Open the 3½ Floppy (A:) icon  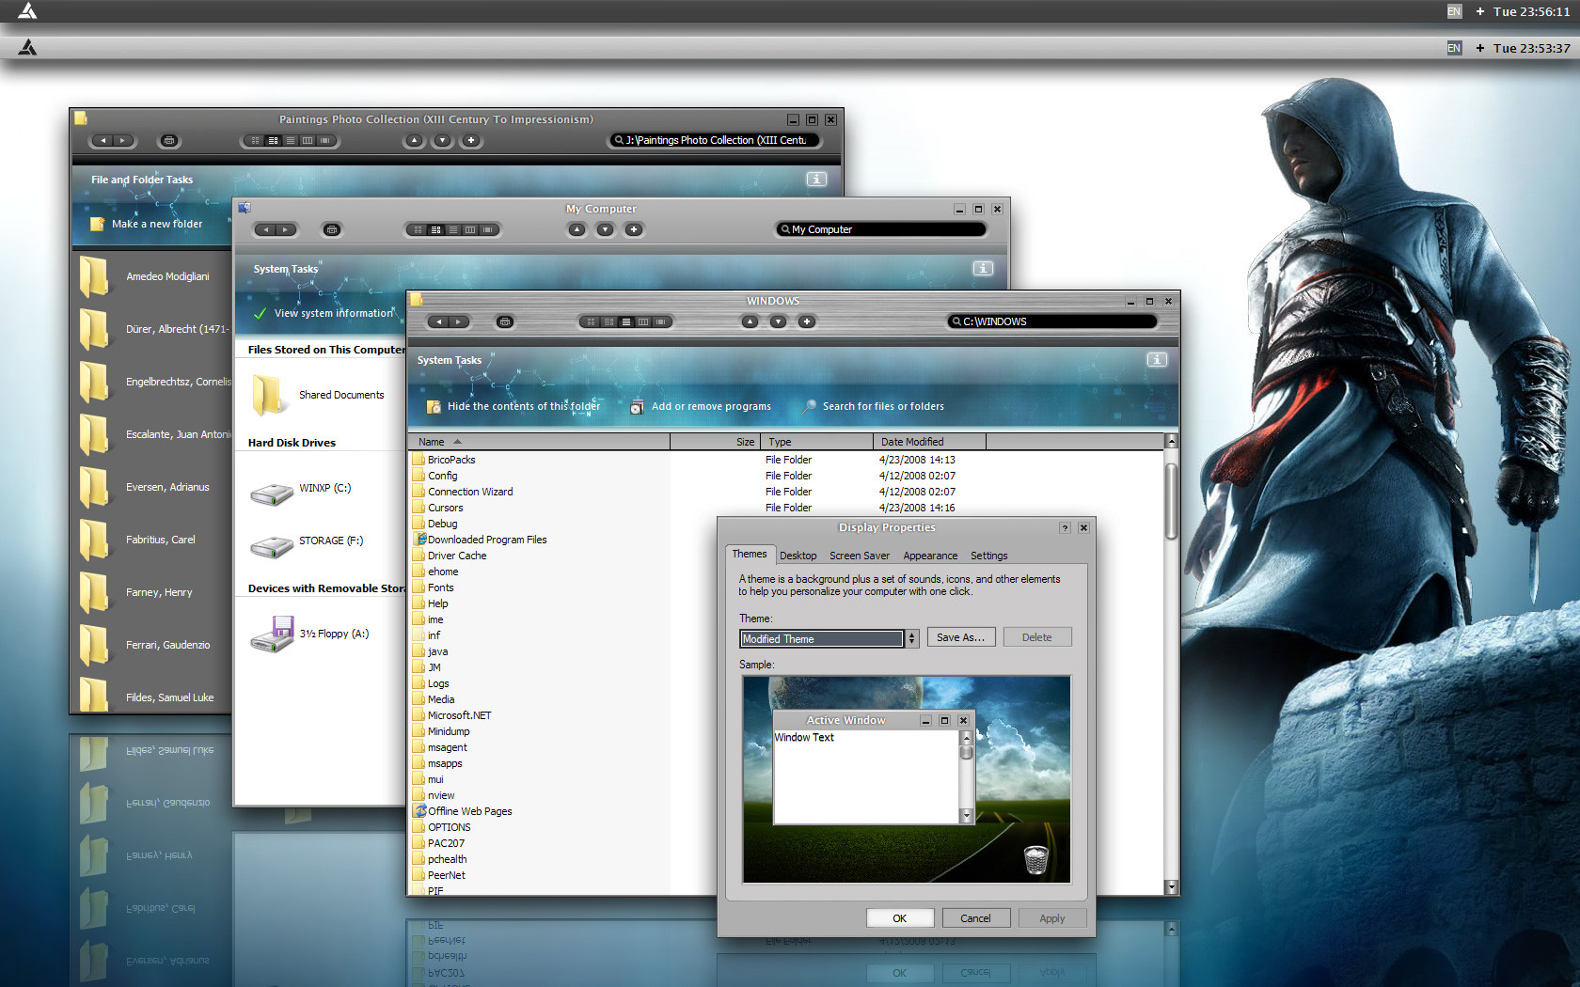tap(273, 634)
